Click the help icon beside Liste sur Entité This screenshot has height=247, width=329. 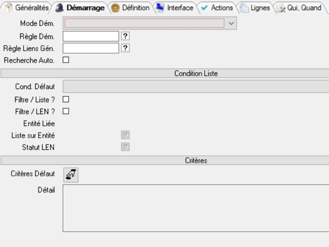pyautogui.click(x=125, y=135)
